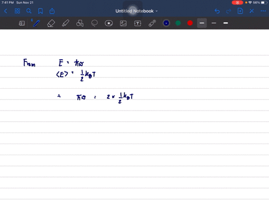Screen dimensions: 269x201
Task: Open the search tool
Action: 29,11
